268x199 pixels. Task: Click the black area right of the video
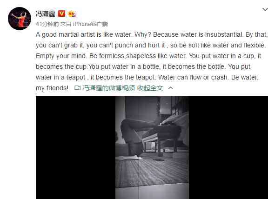click(228, 147)
